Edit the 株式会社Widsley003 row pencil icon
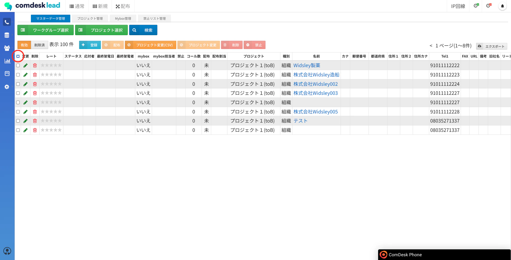Image resolution: width=511 pixels, height=260 pixels. coord(26,93)
